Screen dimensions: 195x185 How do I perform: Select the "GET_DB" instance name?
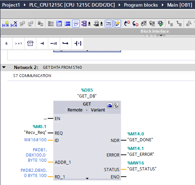tap(87, 96)
